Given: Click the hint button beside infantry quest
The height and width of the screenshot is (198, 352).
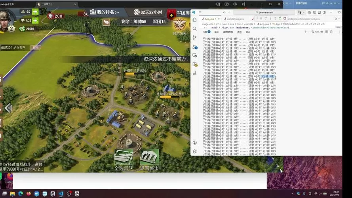Looking at the screenshot, I should coord(36,48).
